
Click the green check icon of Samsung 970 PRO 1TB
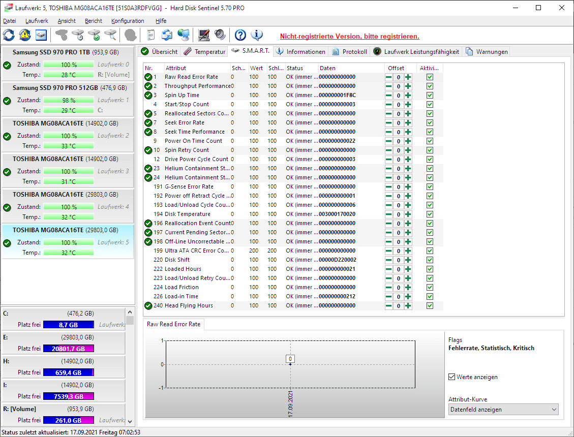click(x=7, y=66)
